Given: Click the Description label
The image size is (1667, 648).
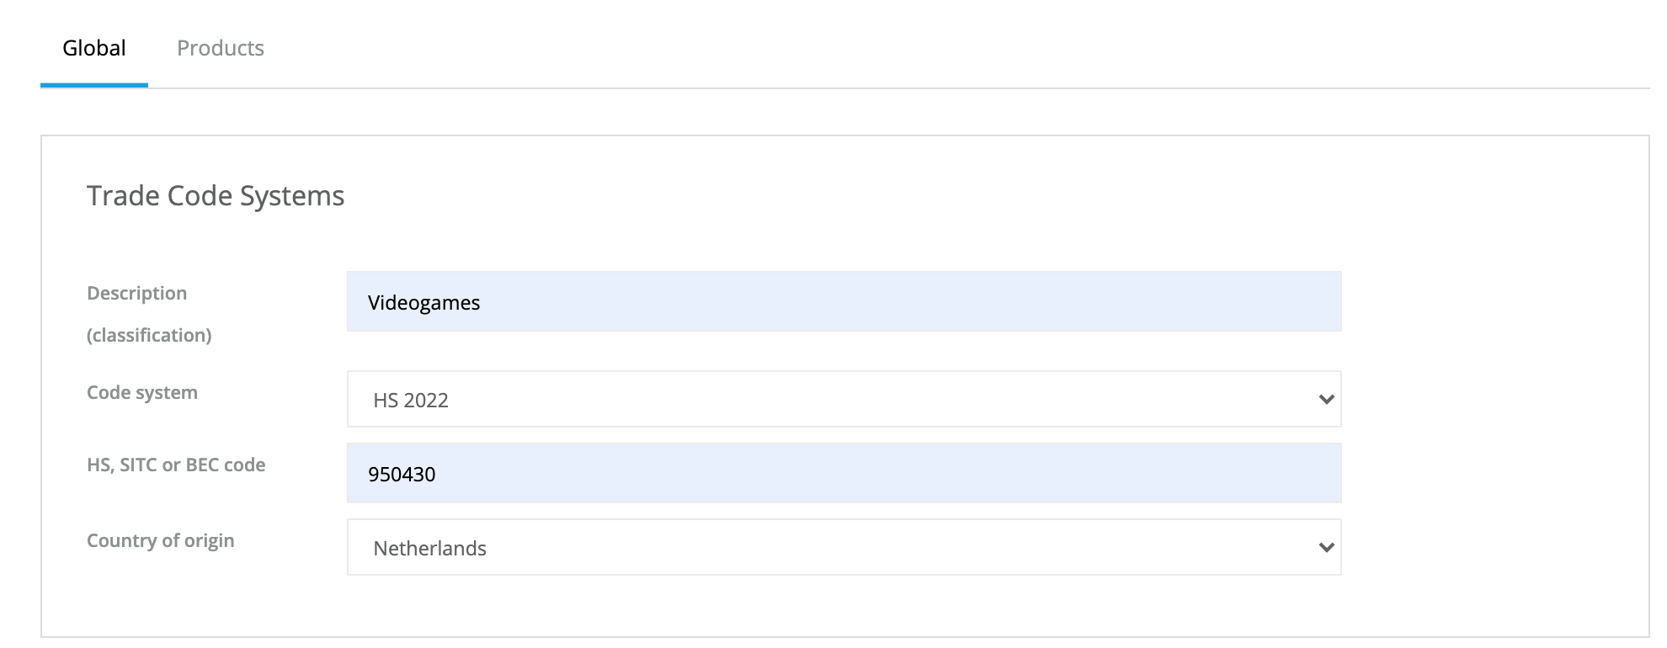Looking at the screenshot, I should point(136,293).
